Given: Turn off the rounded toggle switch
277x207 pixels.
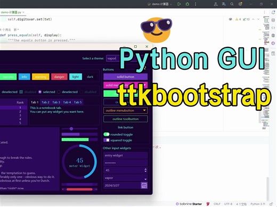Looking at the screenshot, I should [106, 134].
